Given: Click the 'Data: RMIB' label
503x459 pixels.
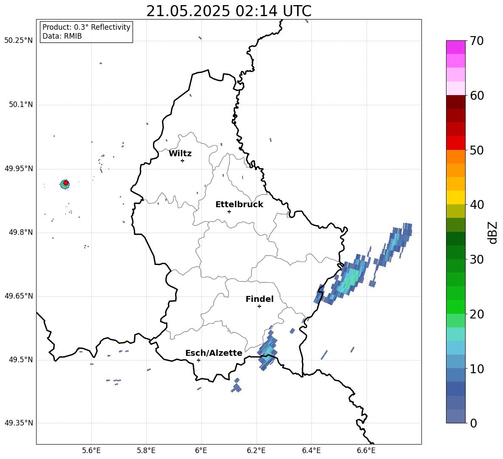Looking at the screenshot, I should [62, 36].
